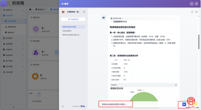Click the clock icon for 待签约合同
Image resolution: width=201 pixels, height=110 pixels.
tap(36, 29)
